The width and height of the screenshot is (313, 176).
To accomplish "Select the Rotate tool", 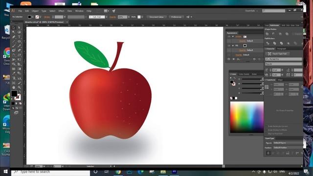I will click(x=14, y=55).
